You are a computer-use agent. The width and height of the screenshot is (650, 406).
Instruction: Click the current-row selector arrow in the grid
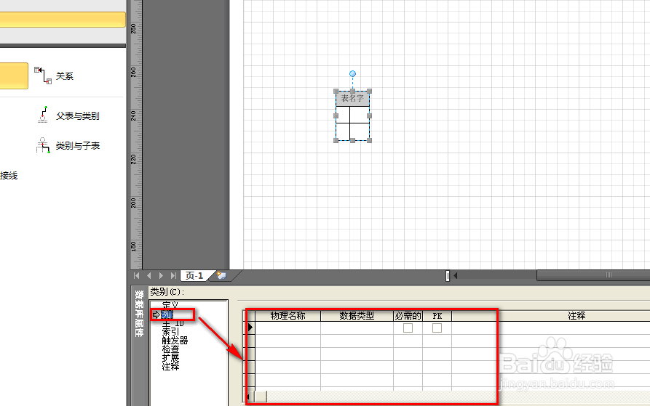pos(250,328)
